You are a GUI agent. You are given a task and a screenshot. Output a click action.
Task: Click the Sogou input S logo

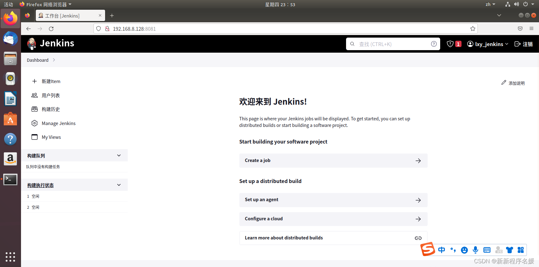coord(428,249)
